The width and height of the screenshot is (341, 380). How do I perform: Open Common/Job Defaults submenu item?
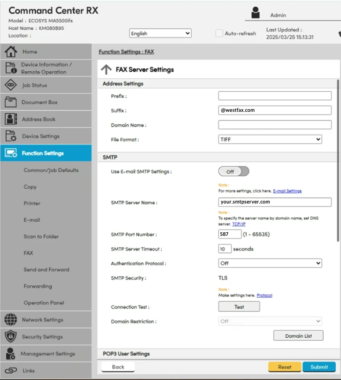pyautogui.click(x=51, y=170)
